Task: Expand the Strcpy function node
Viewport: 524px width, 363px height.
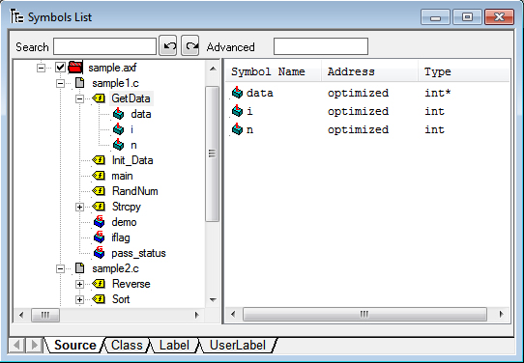Action: (x=79, y=207)
